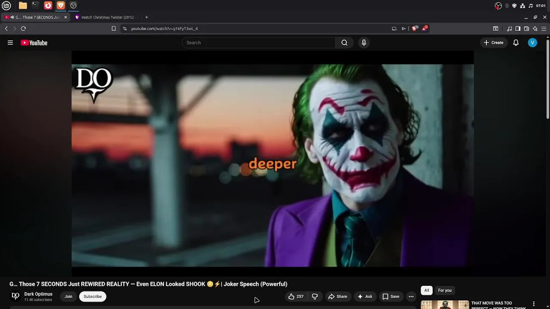Click the Brave playlist add icon in address bar

coord(404,28)
